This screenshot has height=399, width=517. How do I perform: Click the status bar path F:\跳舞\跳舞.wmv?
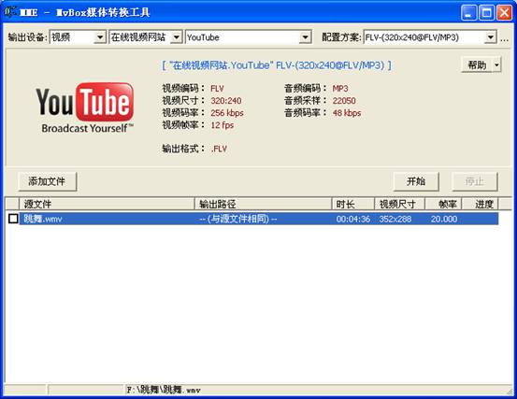coord(164,390)
